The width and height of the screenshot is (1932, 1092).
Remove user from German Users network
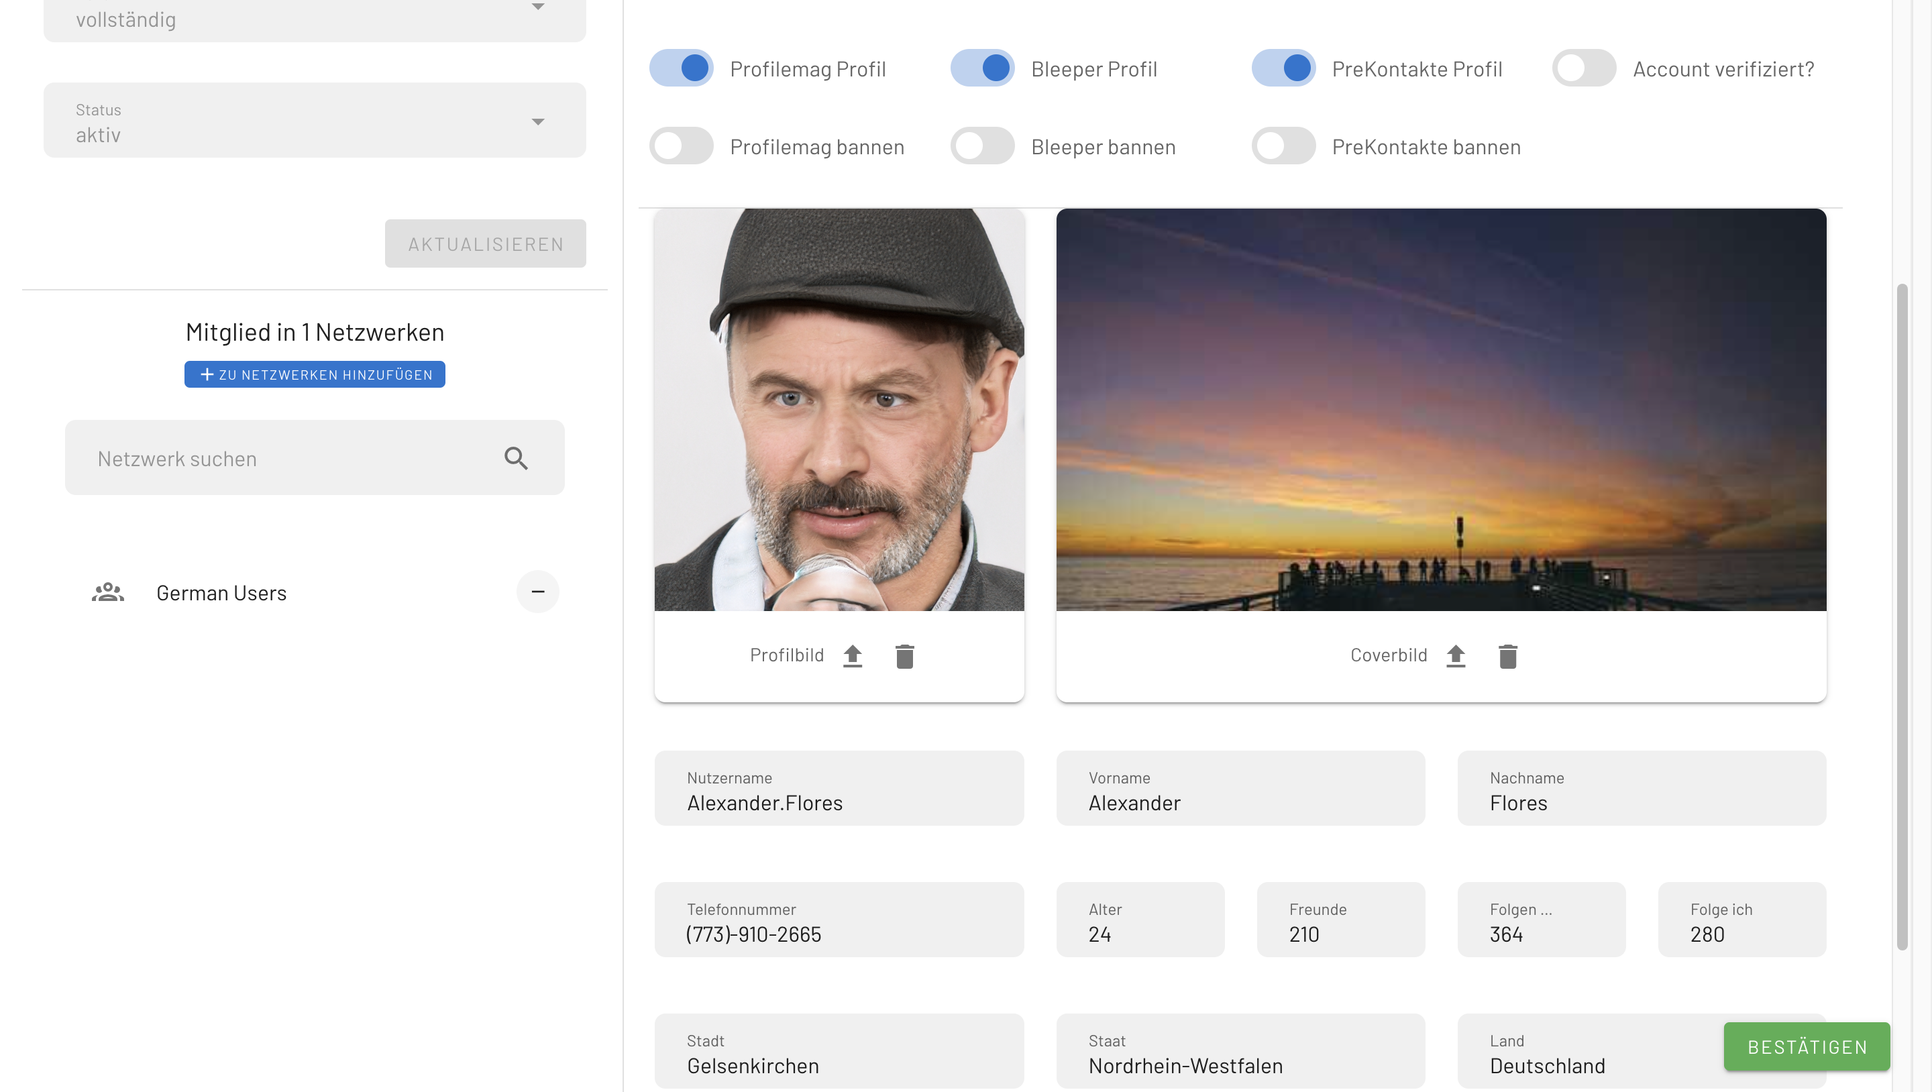tap(538, 592)
